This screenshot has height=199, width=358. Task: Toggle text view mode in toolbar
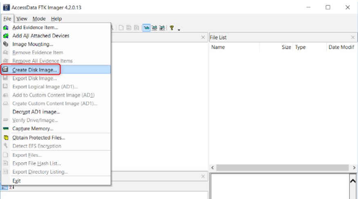coord(154,28)
